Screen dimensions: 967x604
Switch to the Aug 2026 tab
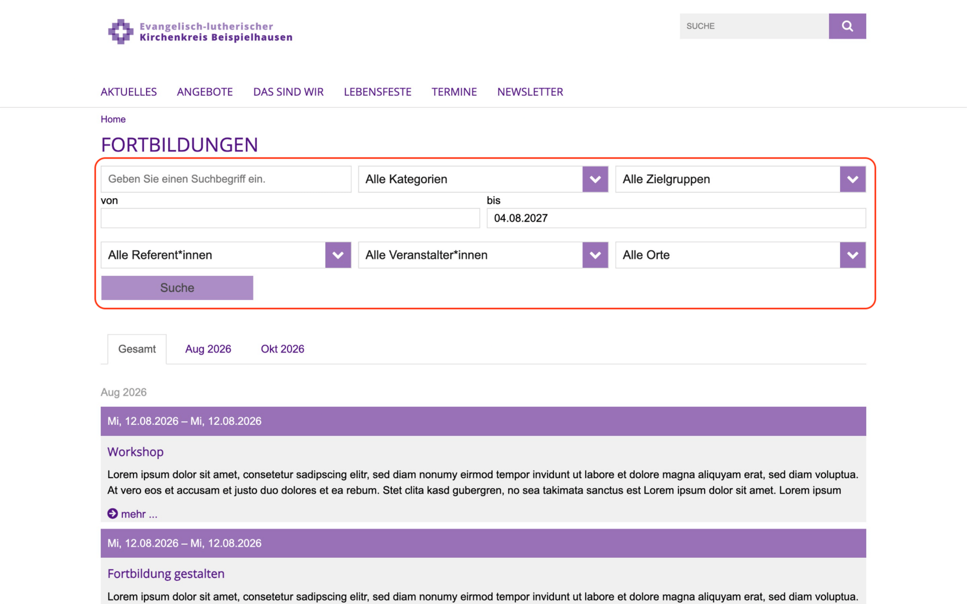tap(208, 349)
